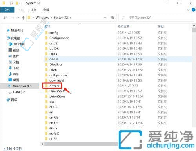196x151 pixels.
Task: Click the el-GR folder icon
Action: (46, 107)
